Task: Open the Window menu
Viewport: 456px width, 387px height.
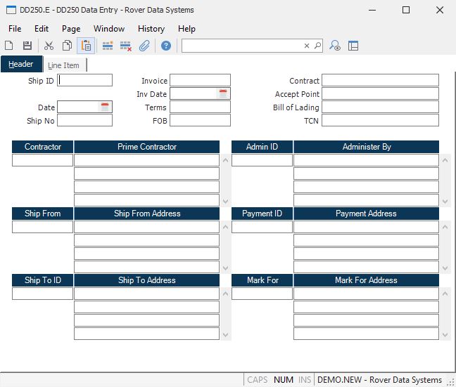Action: pos(109,29)
